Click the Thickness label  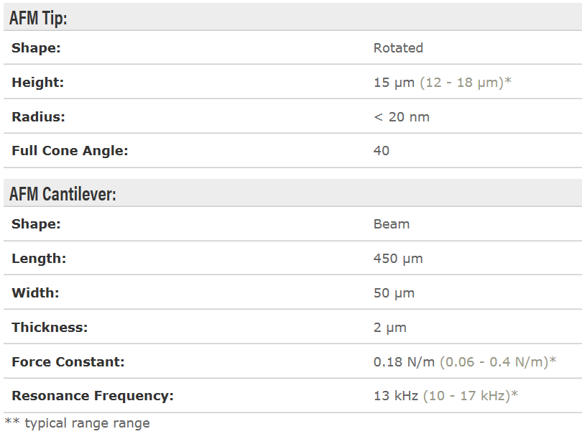[50, 328]
